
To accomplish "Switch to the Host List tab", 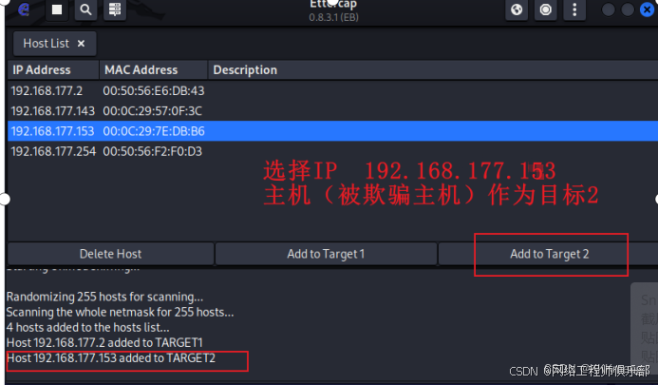I will point(47,44).
